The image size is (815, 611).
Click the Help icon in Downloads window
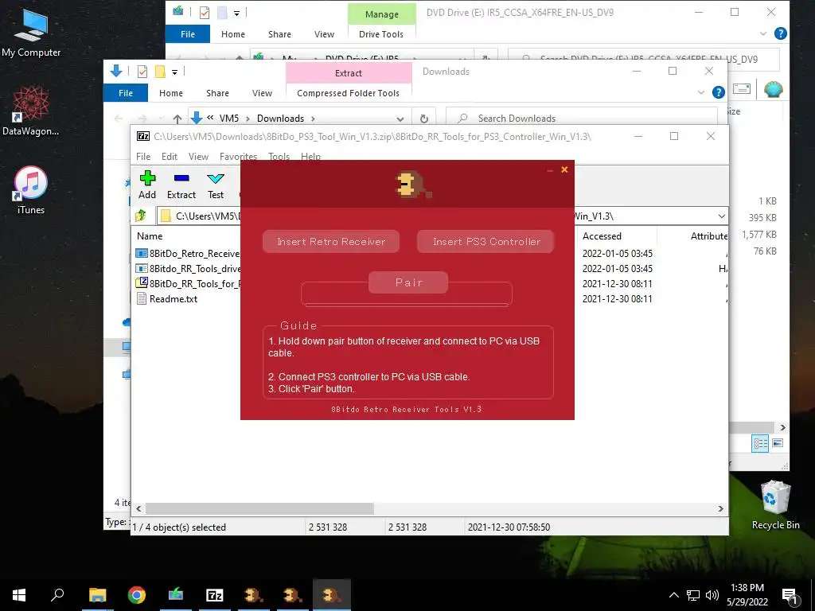pos(719,92)
